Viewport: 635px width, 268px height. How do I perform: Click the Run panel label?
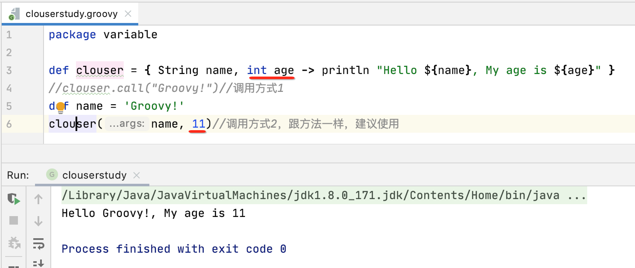[x=18, y=175]
